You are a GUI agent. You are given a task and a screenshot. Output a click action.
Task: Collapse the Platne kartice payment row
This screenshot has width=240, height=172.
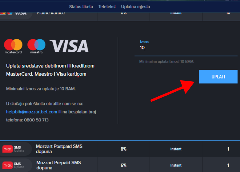(x=51, y=13)
